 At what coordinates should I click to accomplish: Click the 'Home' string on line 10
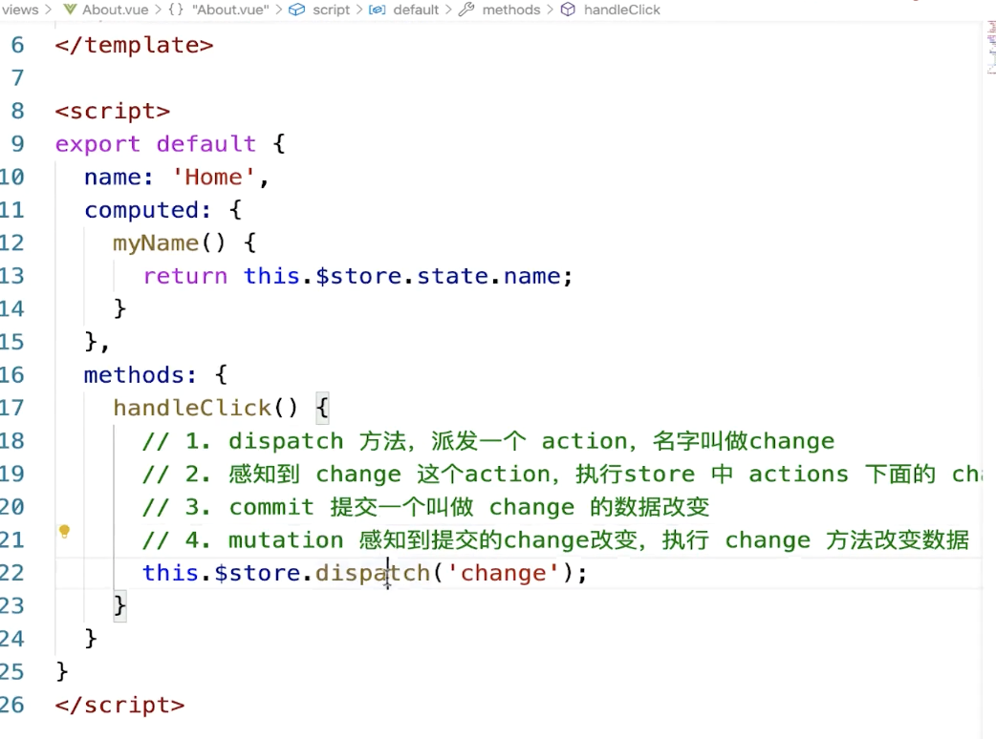click(x=213, y=177)
